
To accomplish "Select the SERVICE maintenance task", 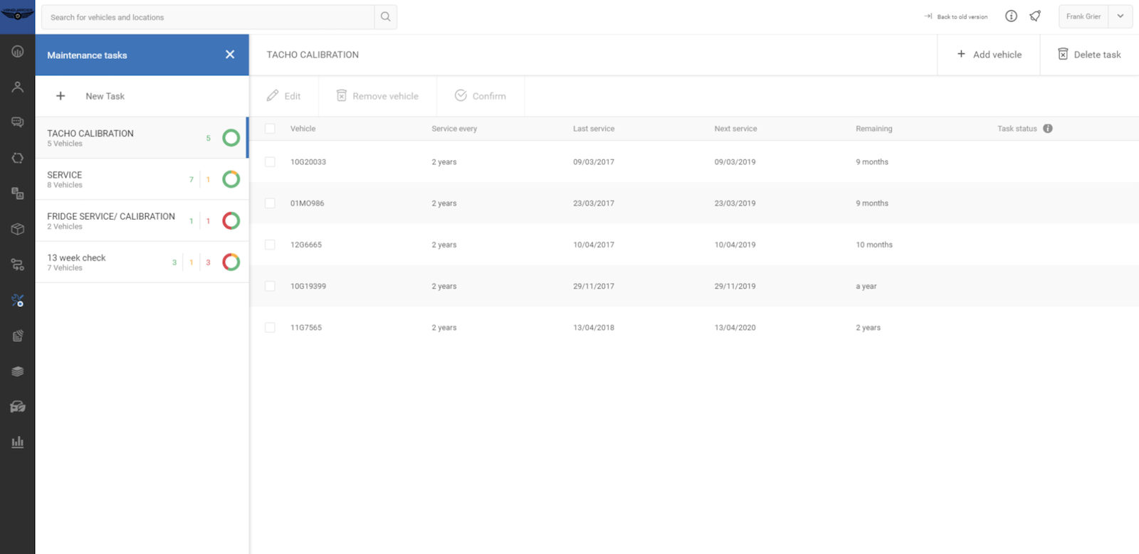I will [114, 179].
